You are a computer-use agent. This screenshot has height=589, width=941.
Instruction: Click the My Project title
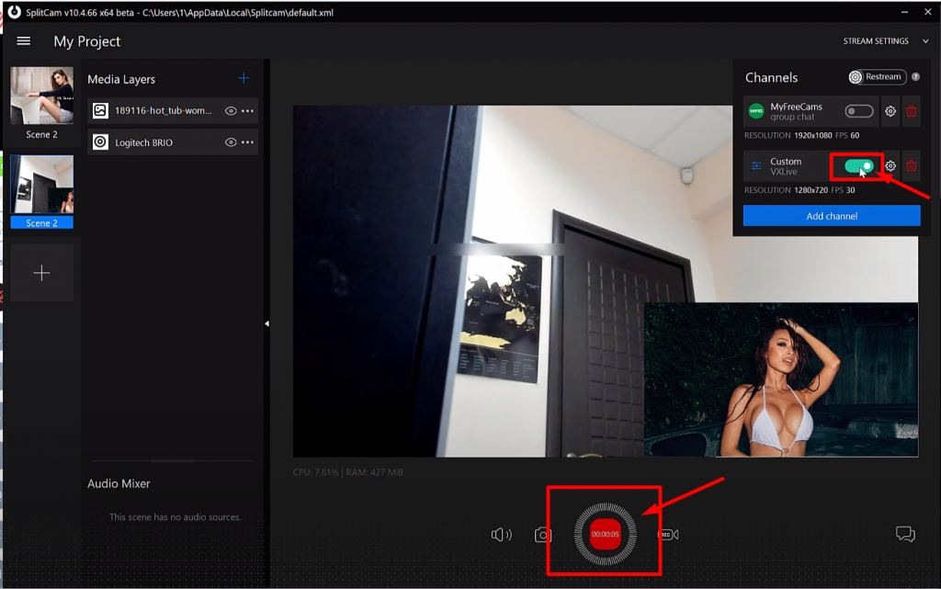[x=87, y=41]
